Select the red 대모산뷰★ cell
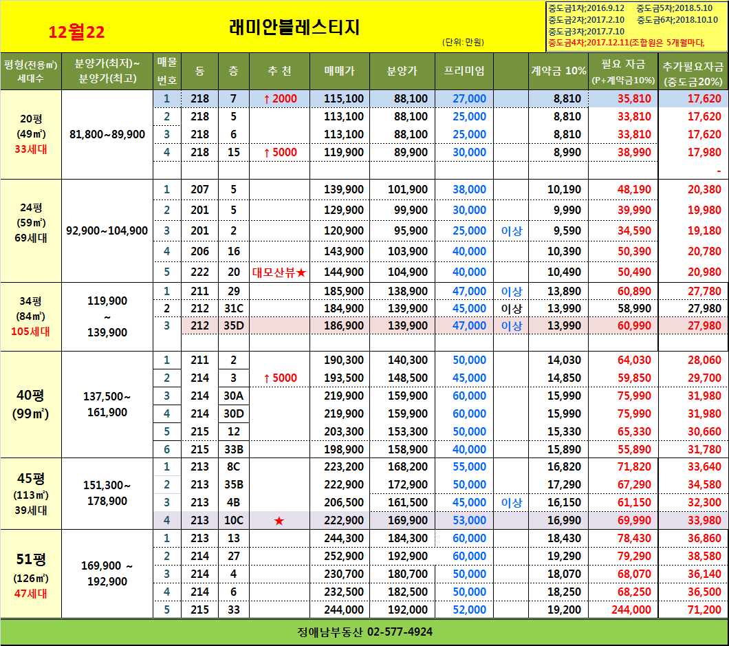Image resolution: width=729 pixels, height=646 pixels. [279, 272]
